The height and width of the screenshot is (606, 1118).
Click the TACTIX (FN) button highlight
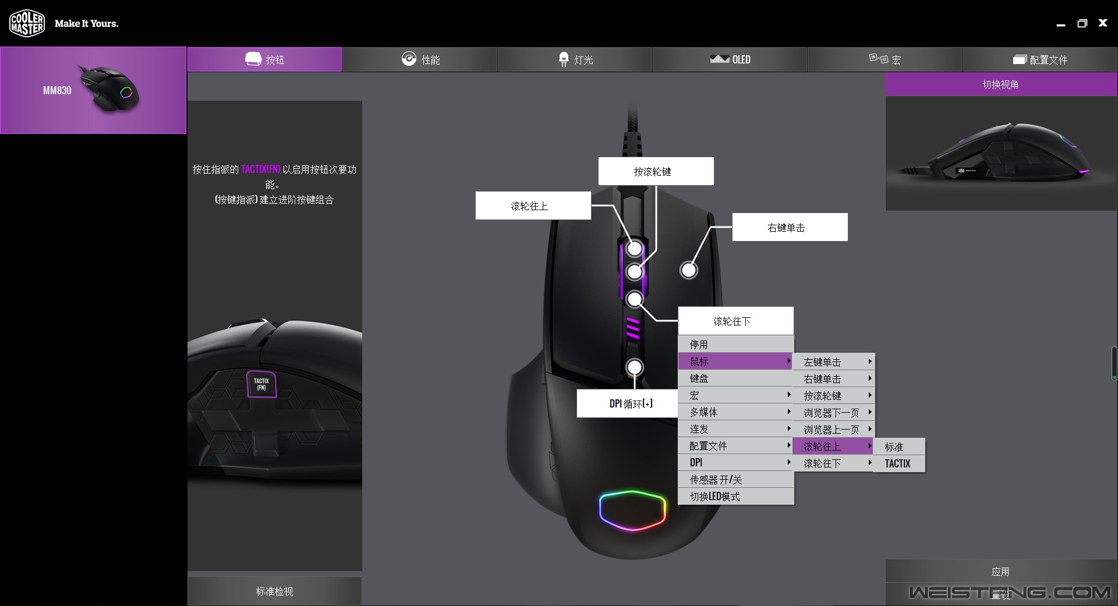261,384
